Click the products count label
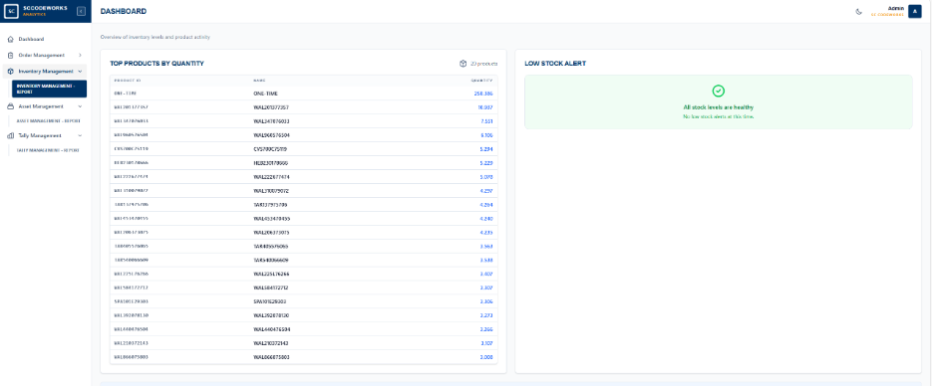 pyautogui.click(x=483, y=63)
